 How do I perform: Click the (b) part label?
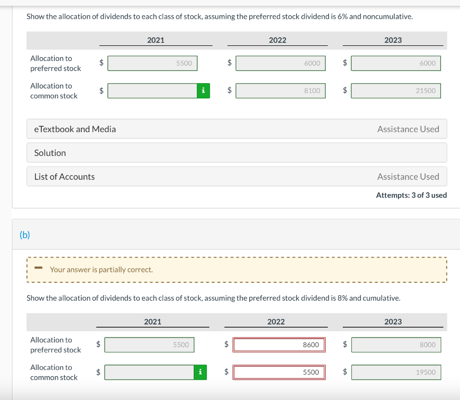pyautogui.click(x=25, y=235)
